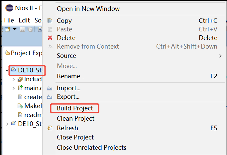Open the Edit menu

click(24, 20)
